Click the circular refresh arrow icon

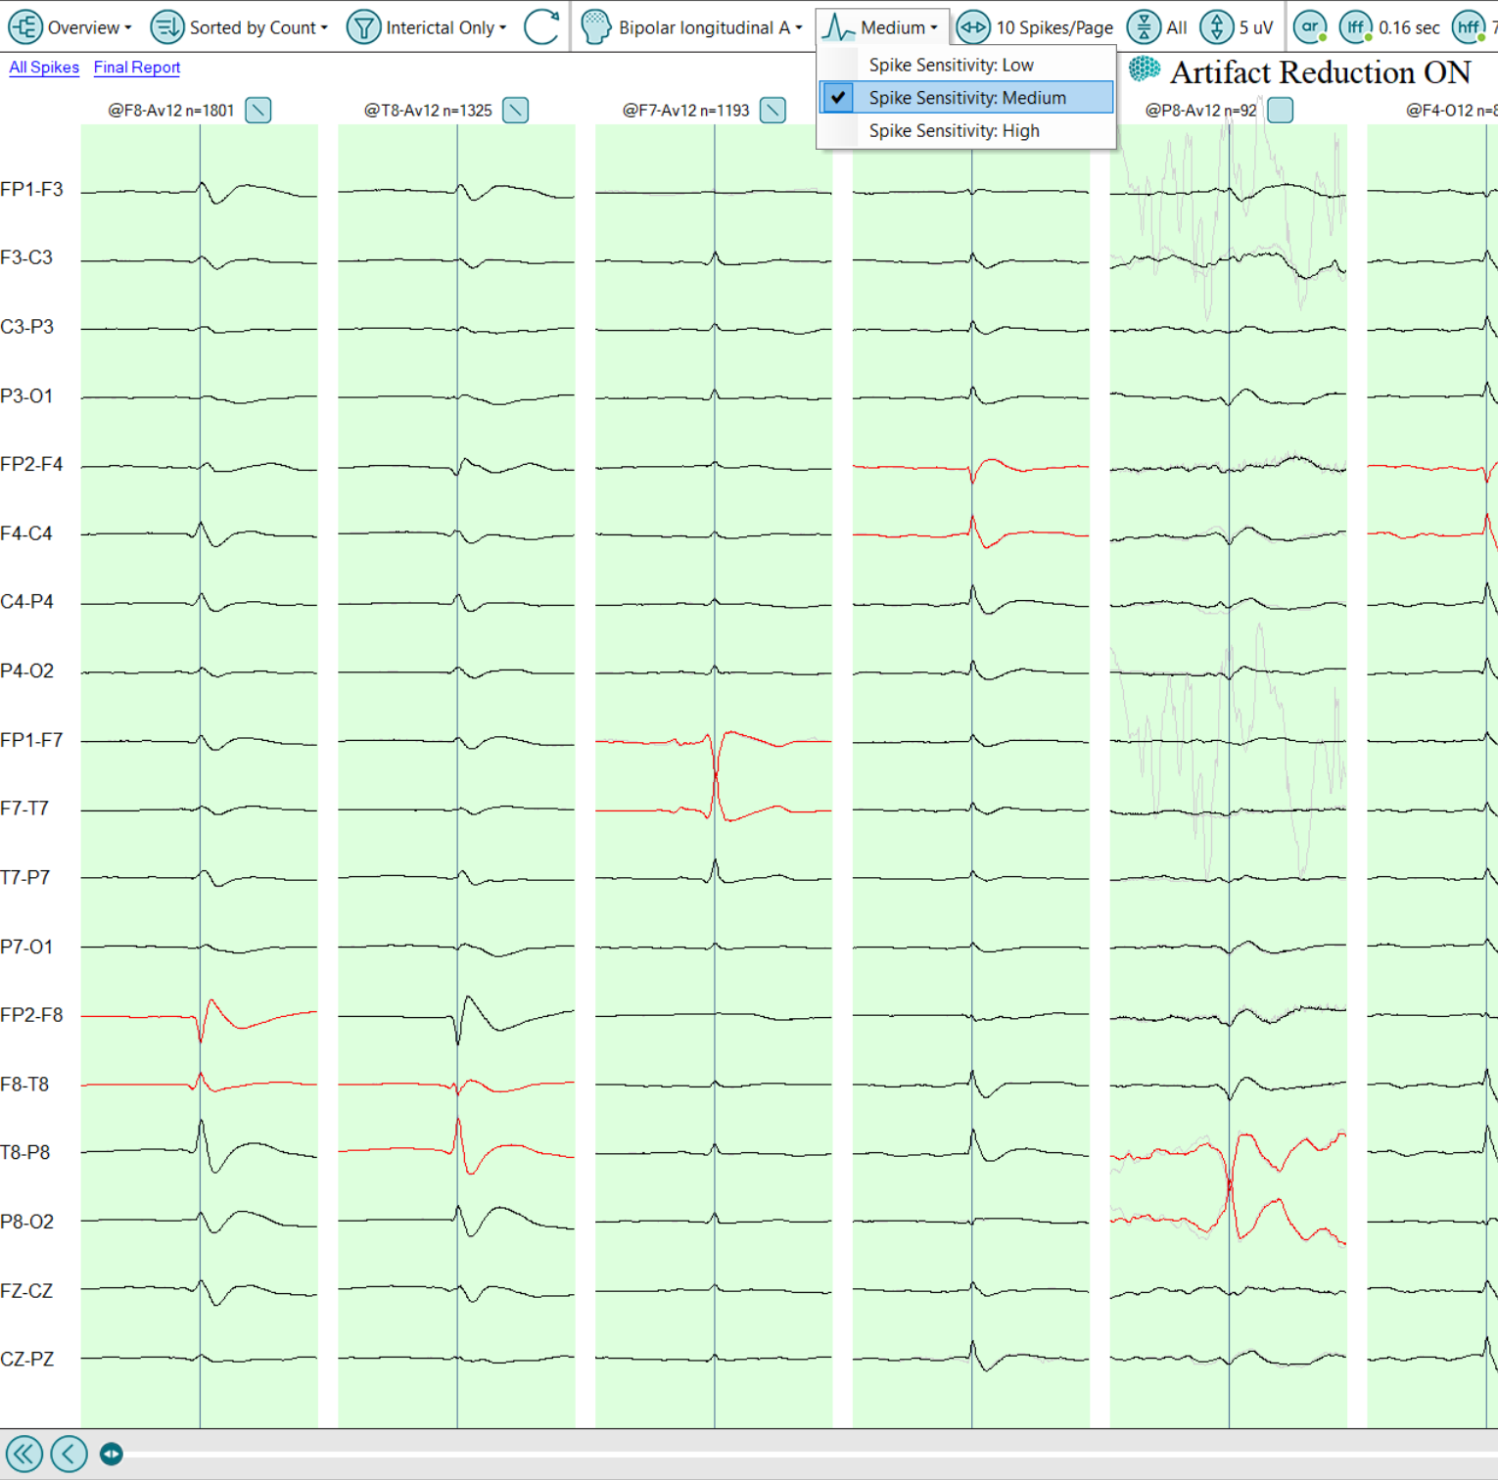coord(541,27)
